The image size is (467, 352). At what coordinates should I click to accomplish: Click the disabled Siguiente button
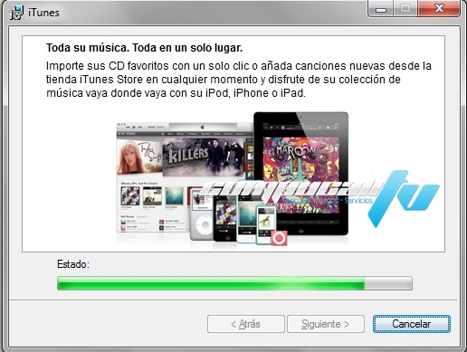[x=326, y=324]
